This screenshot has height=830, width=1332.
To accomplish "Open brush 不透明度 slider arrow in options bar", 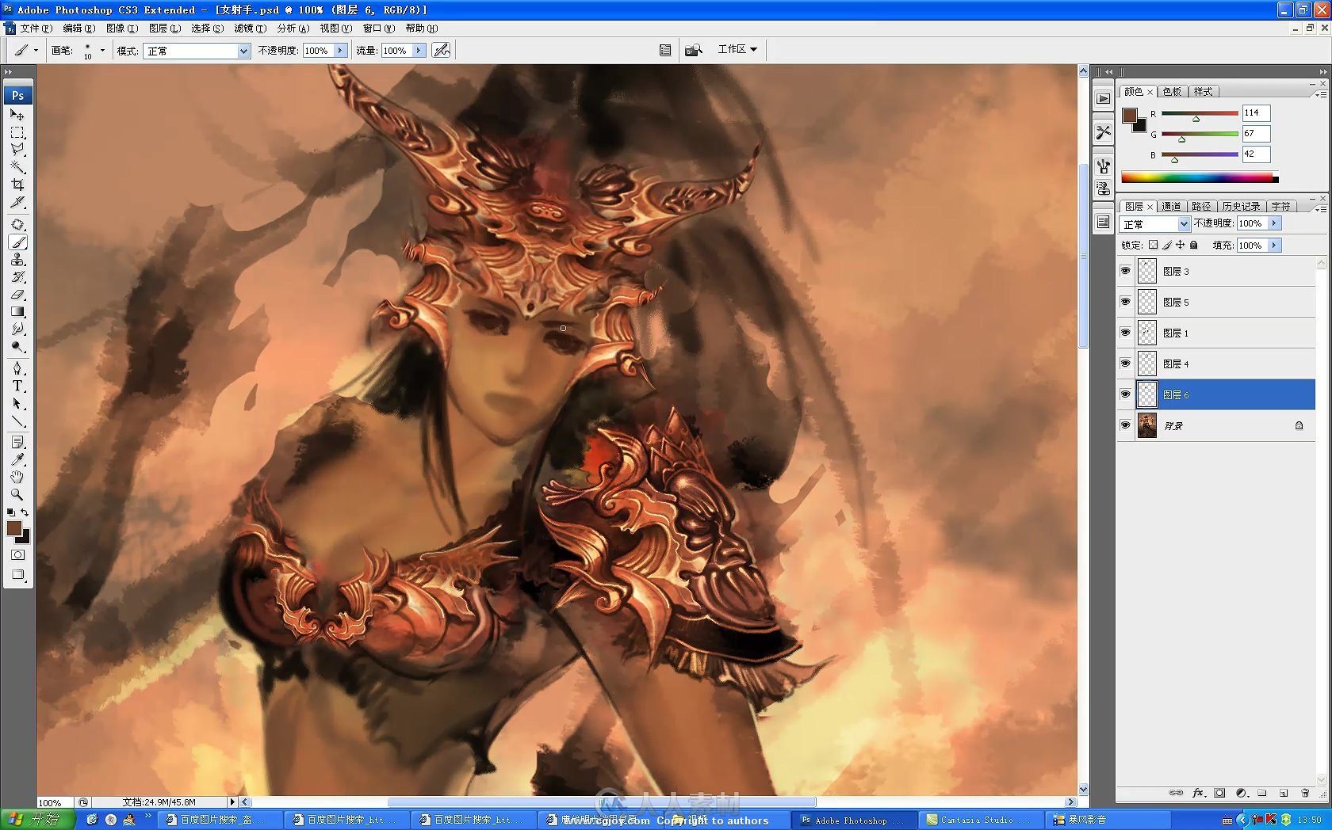I will coord(340,50).
